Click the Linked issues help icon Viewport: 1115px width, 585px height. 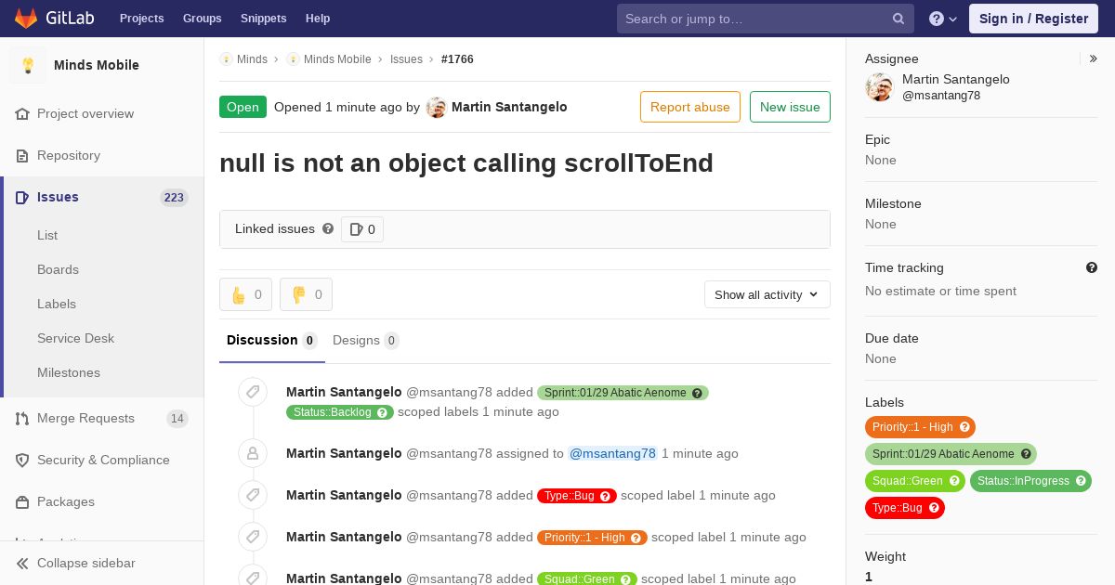[x=328, y=228]
